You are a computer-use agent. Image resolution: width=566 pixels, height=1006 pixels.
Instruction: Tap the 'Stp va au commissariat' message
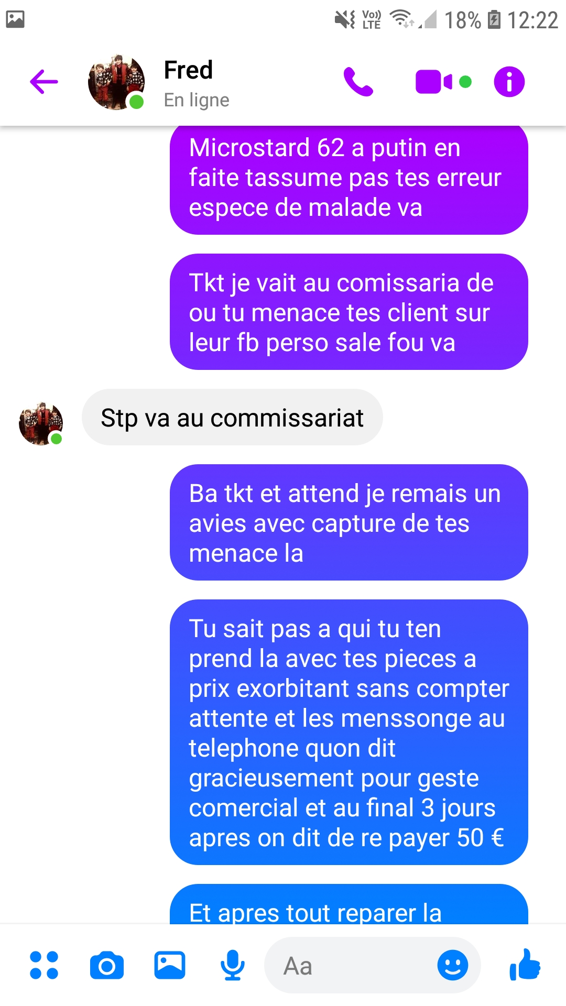point(232,418)
